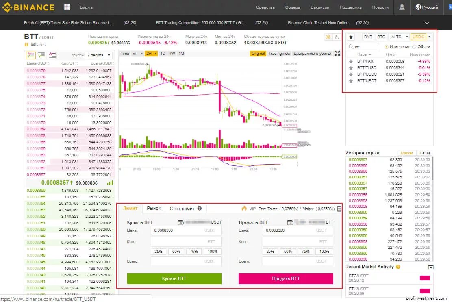This screenshot has height=302, width=452.
Task: Expand chart to fullscreen
Action: tap(337, 54)
